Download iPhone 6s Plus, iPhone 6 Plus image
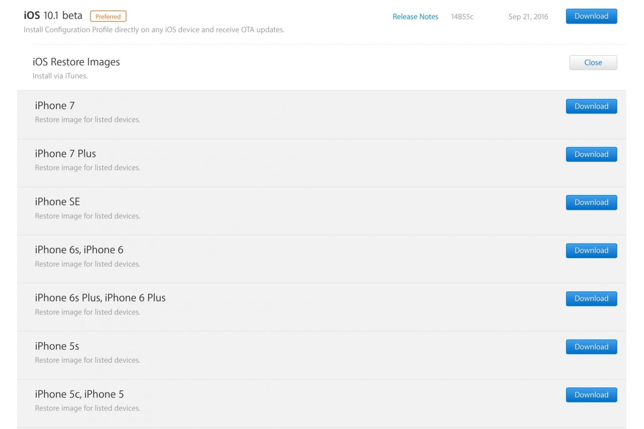Screen dimensions: 644x429 tap(591, 298)
